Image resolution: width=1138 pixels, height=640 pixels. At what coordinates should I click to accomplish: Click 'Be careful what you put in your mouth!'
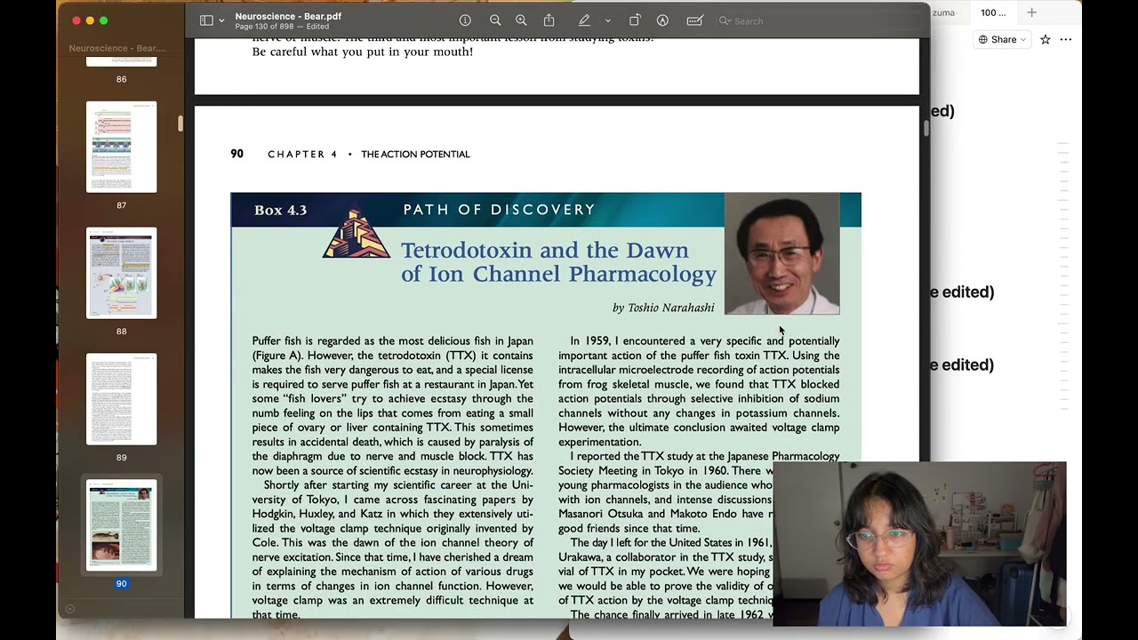click(x=363, y=52)
